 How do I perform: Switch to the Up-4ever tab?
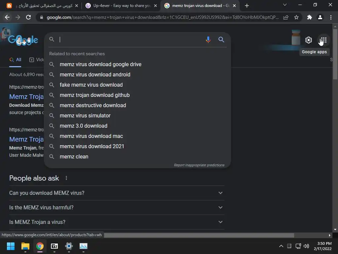pyautogui.click(x=121, y=6)
